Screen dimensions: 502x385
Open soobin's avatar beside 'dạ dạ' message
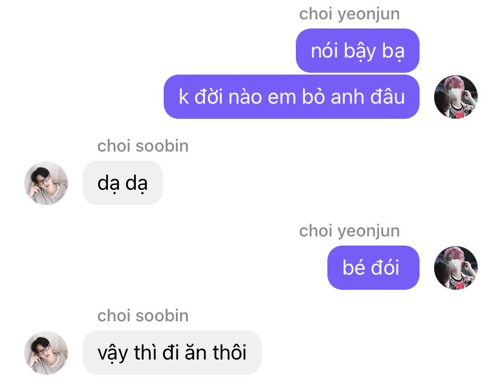pos(46,183)
